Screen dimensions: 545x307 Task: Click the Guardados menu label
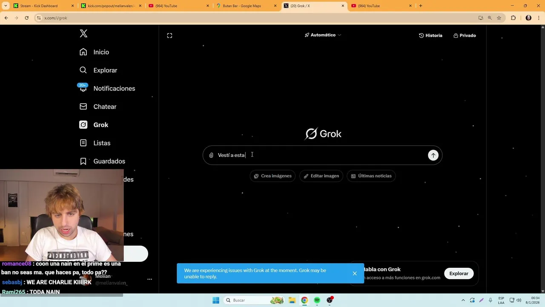pos(109,161)
